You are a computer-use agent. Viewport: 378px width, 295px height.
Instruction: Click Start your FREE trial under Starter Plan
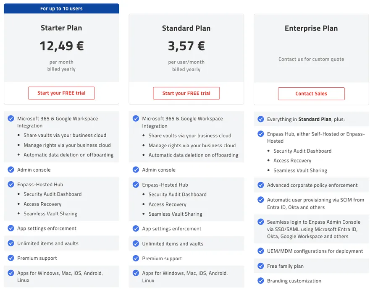[61, 93]
